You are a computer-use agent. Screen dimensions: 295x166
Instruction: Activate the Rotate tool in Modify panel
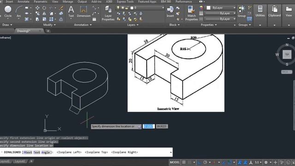(x=44, y=8)
